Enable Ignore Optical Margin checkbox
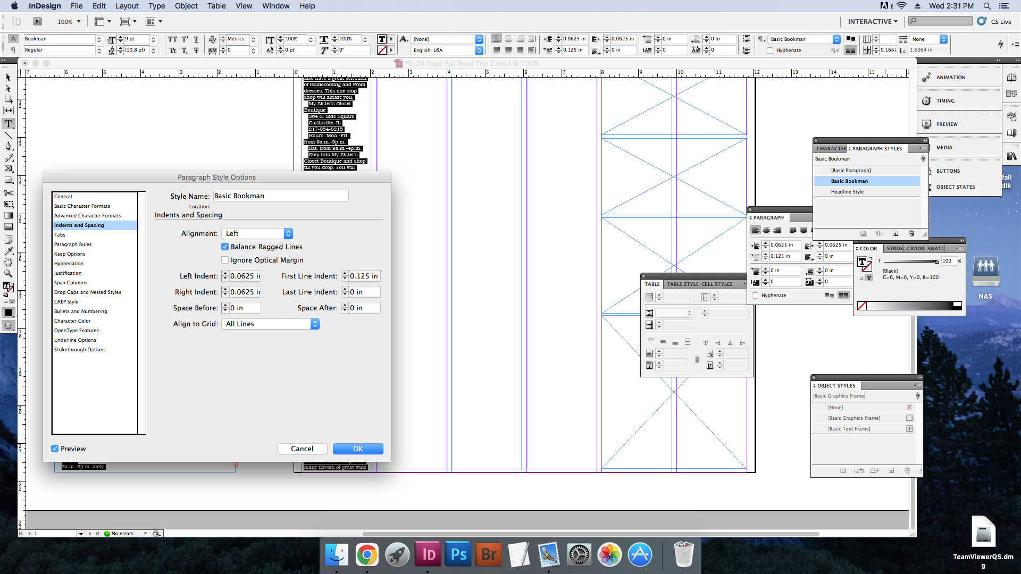 [225, 260]
